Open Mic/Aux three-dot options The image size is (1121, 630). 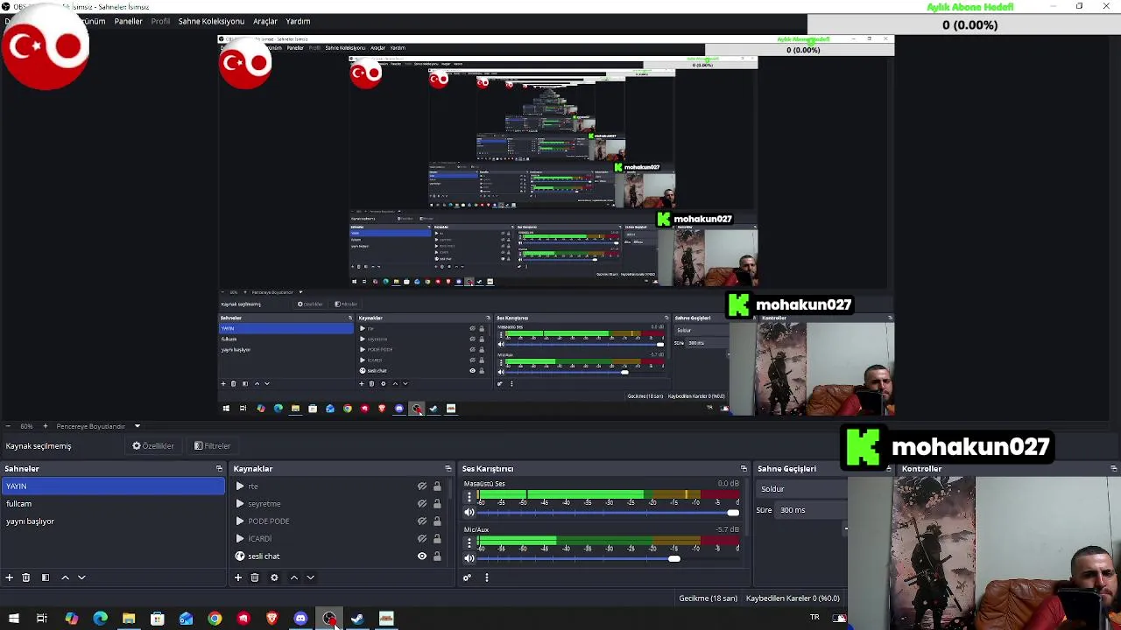coord(469,543)
